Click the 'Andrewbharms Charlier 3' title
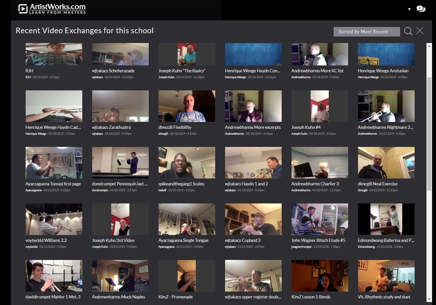436x305 pixels. pos(315,184)
